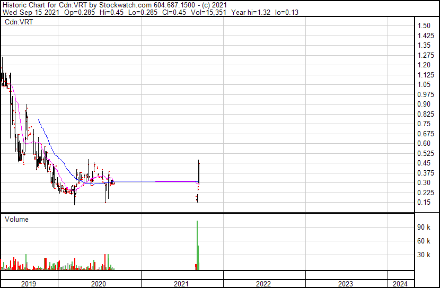Click the tall green volume spike bar
Screen dimensions: 440x288
(197, 244)
